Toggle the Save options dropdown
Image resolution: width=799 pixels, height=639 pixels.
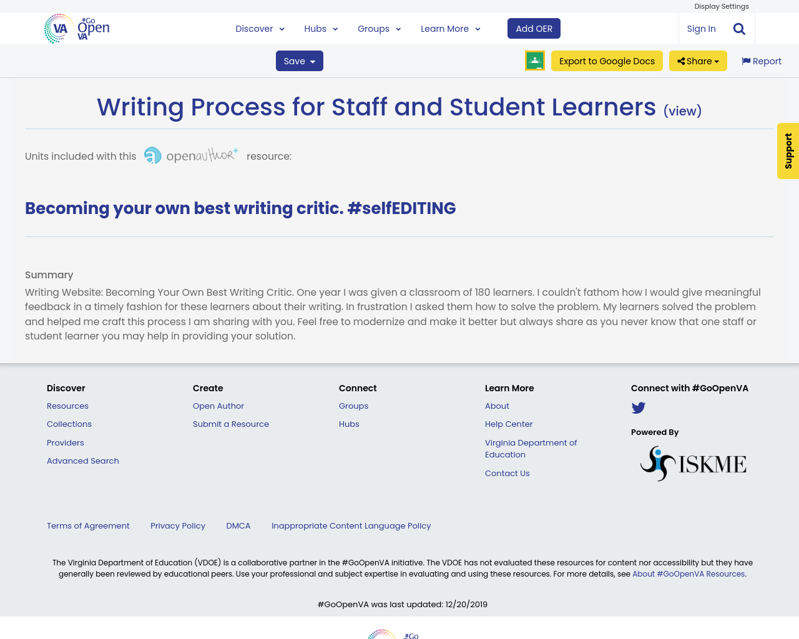pyautogui.click(x=299, y=60)
